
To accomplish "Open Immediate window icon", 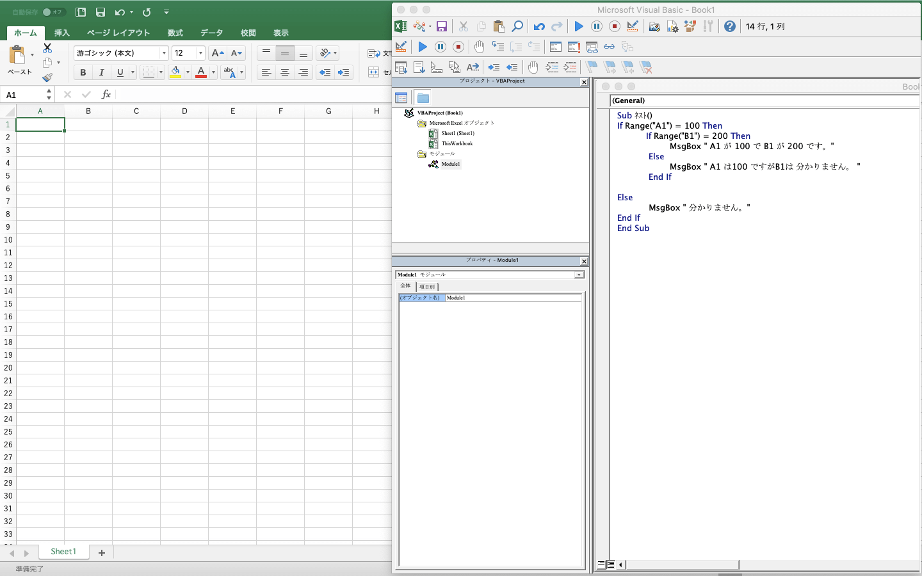I will click(574, 47).
